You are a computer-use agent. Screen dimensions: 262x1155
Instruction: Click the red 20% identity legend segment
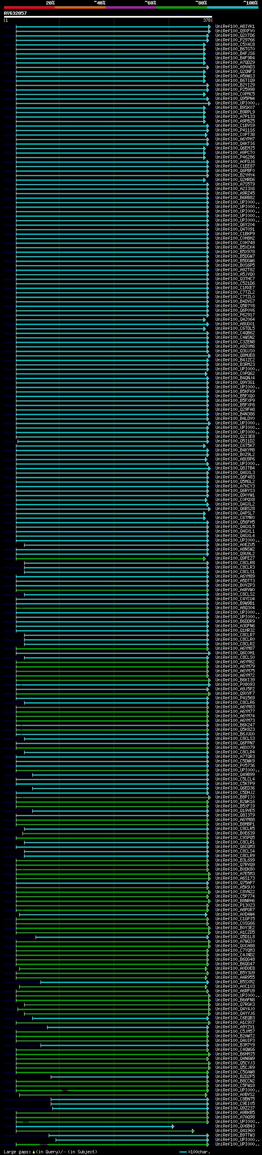(29, 7)
